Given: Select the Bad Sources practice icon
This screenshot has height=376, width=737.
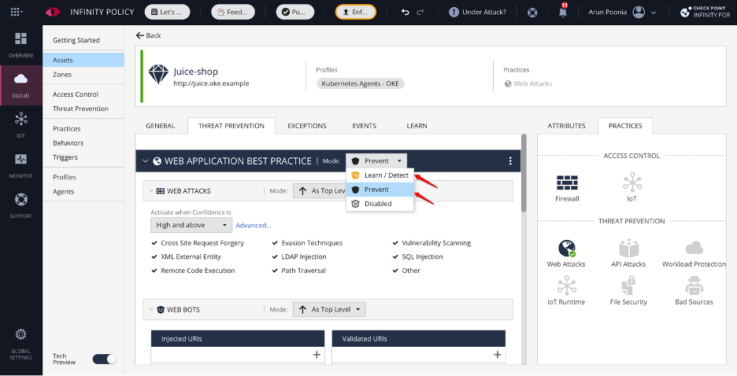Looking at the screenshot, I should 694,286.
